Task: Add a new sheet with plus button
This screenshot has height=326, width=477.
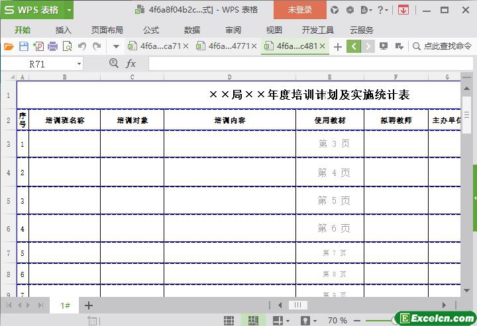Action: click(x=89, y=306)
